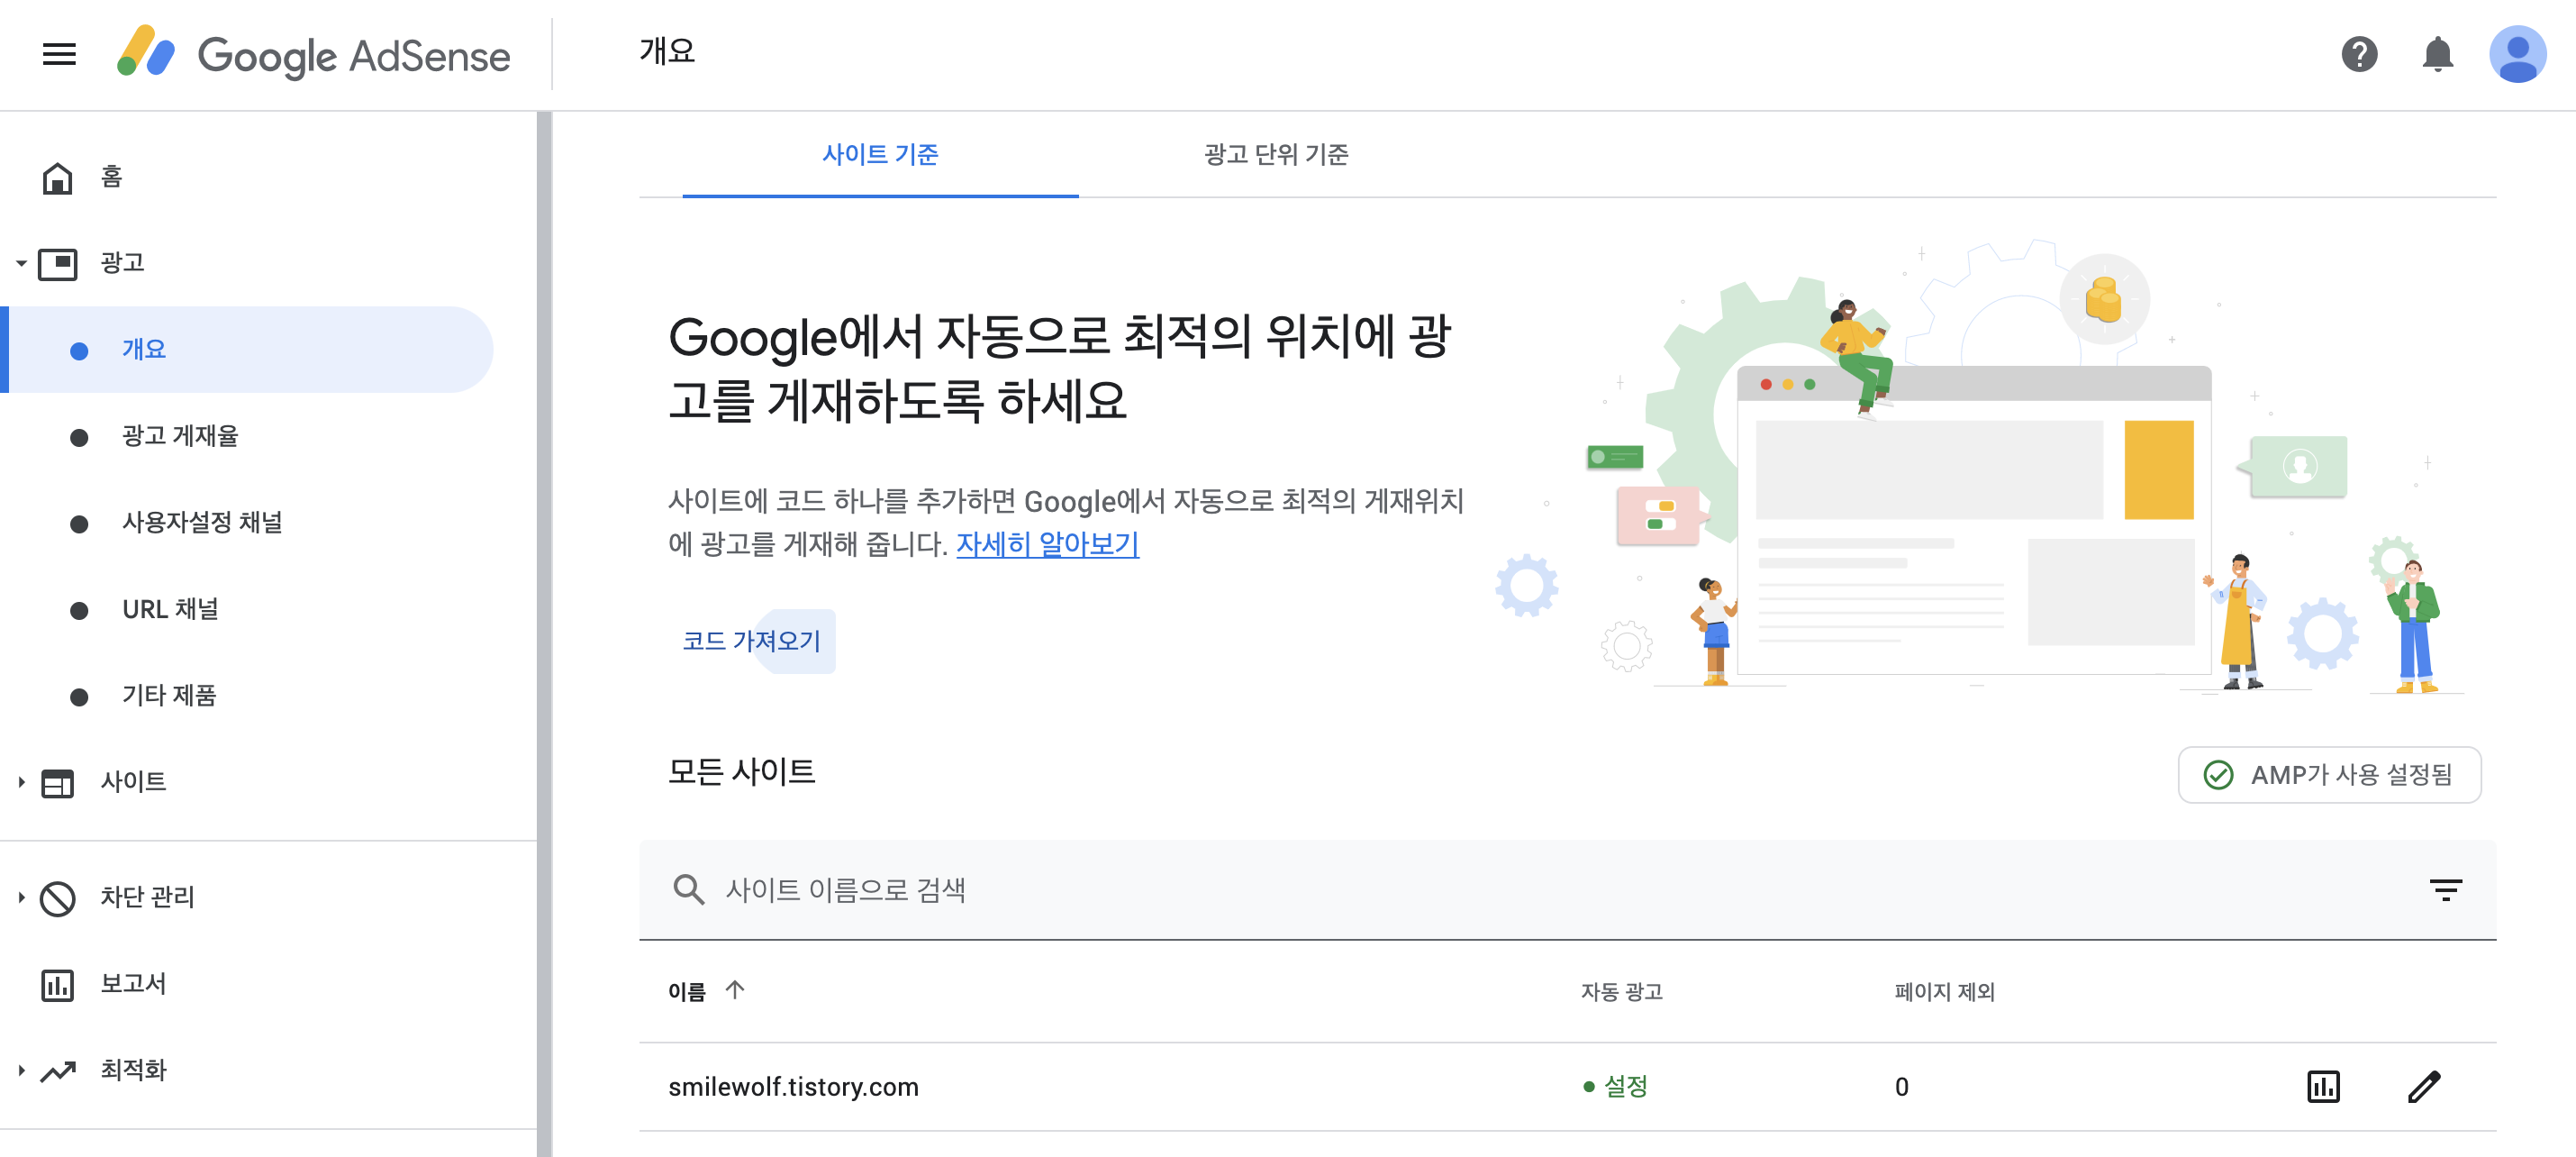
Task: Open the 자세히 알아보기 link
Action: [x=1047, y=543]
